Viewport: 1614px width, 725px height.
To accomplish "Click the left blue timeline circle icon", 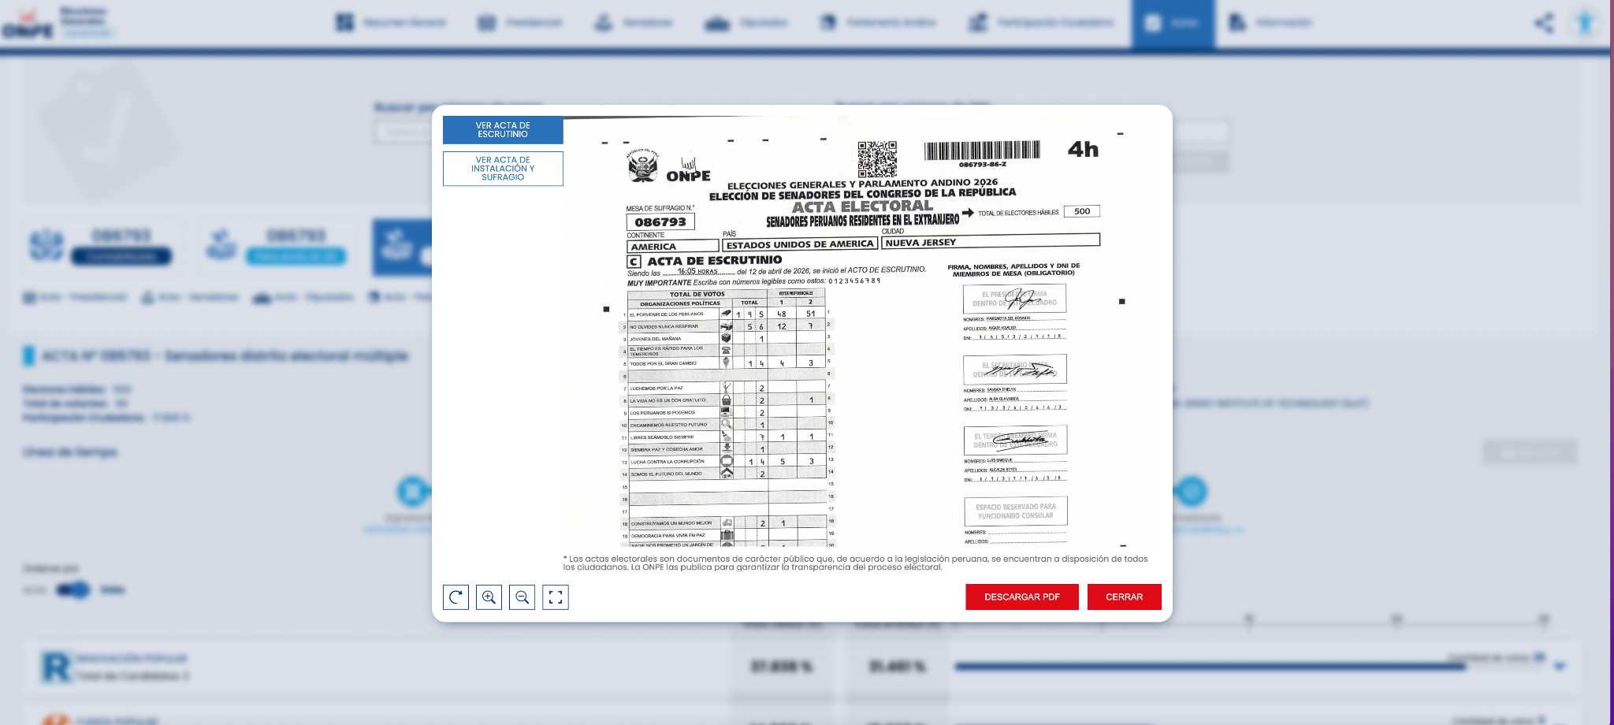I will click(x=412, y=491).
